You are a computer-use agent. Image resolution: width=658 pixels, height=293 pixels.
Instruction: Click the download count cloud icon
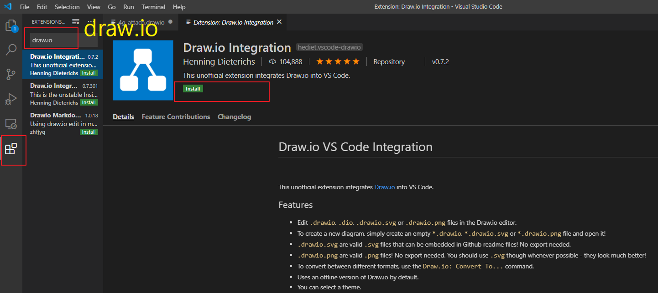tap(273, 61)
